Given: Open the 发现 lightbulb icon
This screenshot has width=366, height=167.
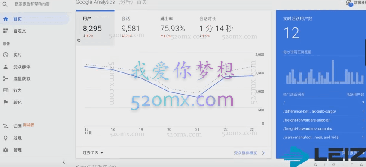Looking at the screenshot, I should 6,138.
